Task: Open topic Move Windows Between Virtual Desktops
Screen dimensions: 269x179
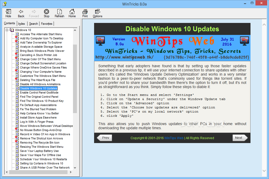Action: coord(46,126)
